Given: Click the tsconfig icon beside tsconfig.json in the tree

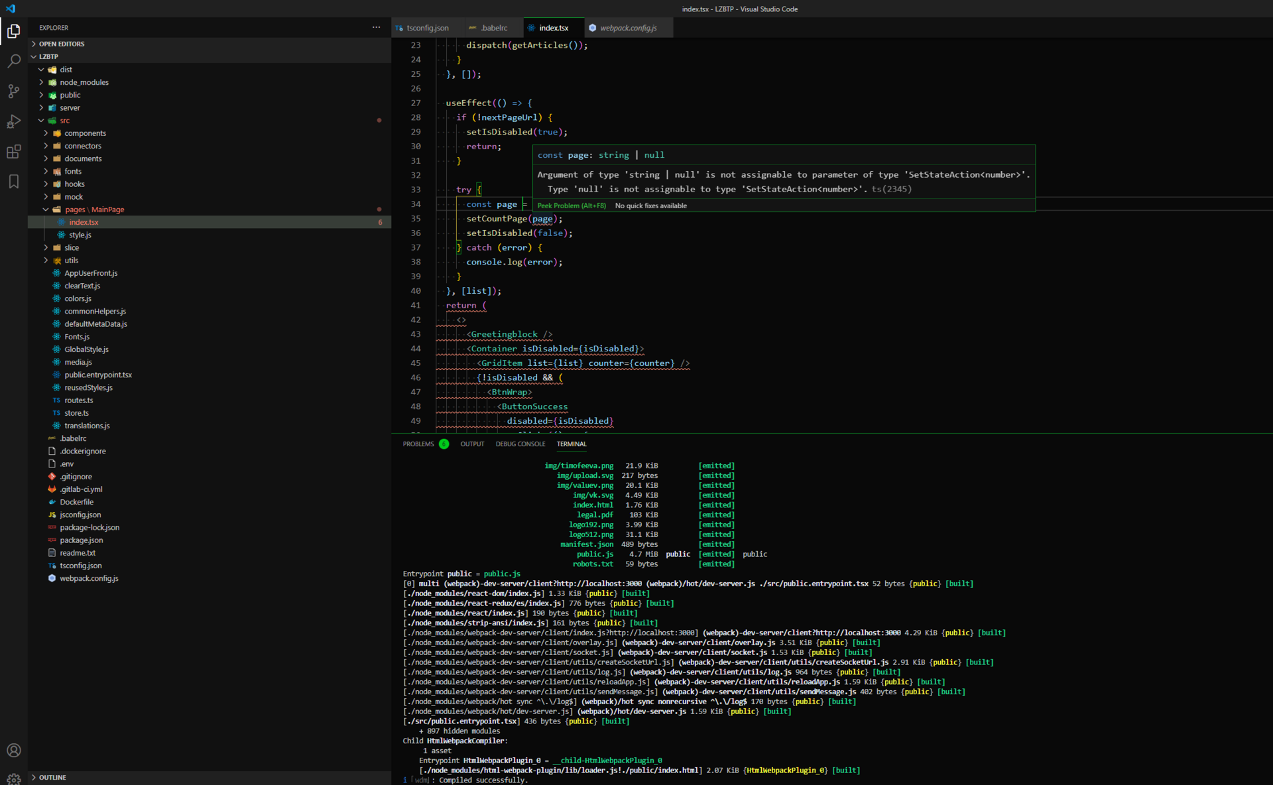Looking at the screenshot, I should [x=52, y=566].
